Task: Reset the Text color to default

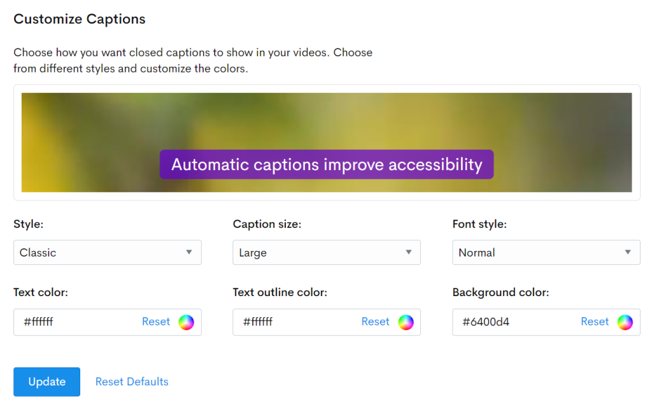Action: (x=156, y=322)
